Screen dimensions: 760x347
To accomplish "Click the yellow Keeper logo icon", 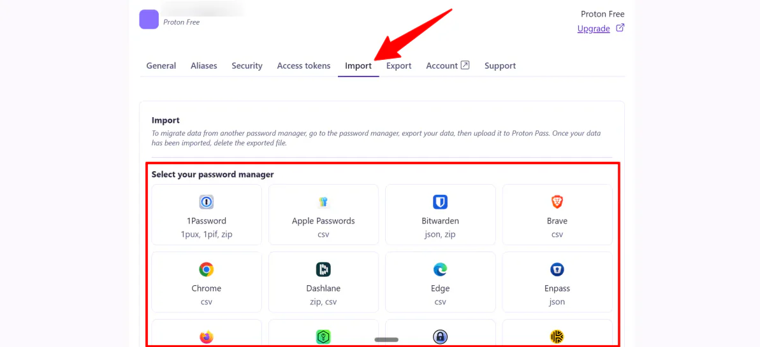I will pos(557,337).
